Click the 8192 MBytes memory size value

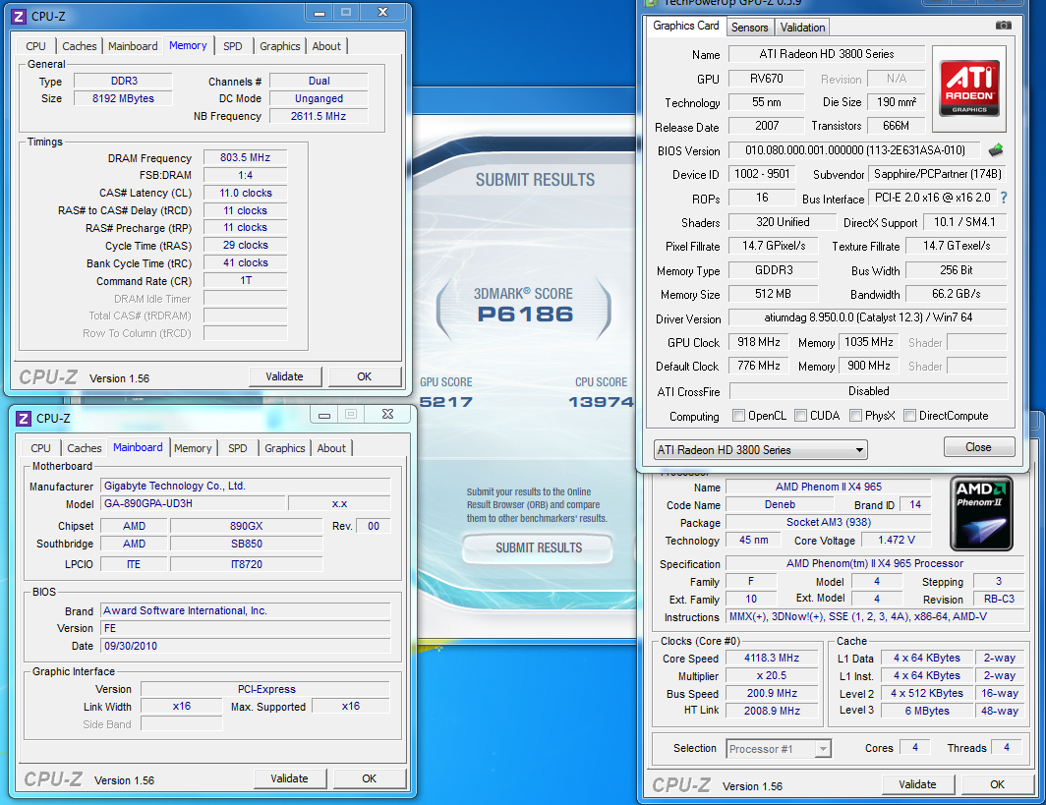pos(123,98)
